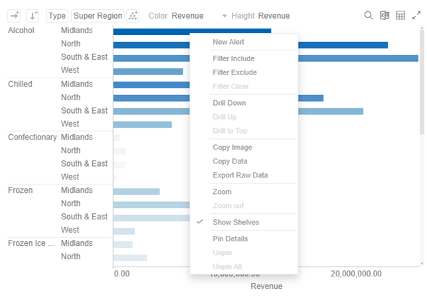This screenshot has height=299, width=427.
Task: Select Drill Down from context menu
Action: [x=229, y=103]
